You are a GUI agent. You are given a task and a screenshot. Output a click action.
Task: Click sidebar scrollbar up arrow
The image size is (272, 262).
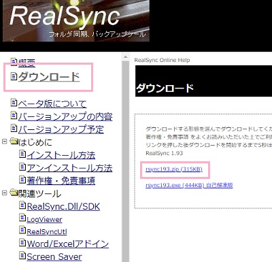point(126,57)
